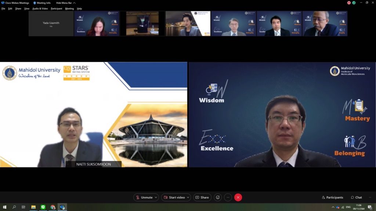This screenshot has width=376, height=211.
Task: Open the reactions emoji button
Action: click(x=218, y=197)
